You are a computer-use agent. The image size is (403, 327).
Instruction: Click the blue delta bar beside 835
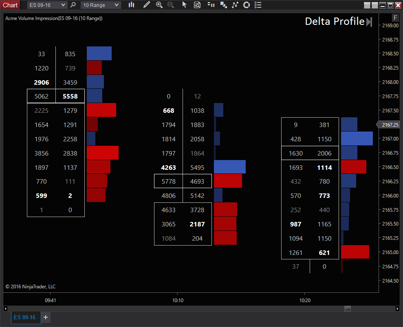[x=99, y=53]
